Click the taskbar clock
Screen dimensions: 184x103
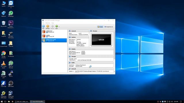[176, 102]
